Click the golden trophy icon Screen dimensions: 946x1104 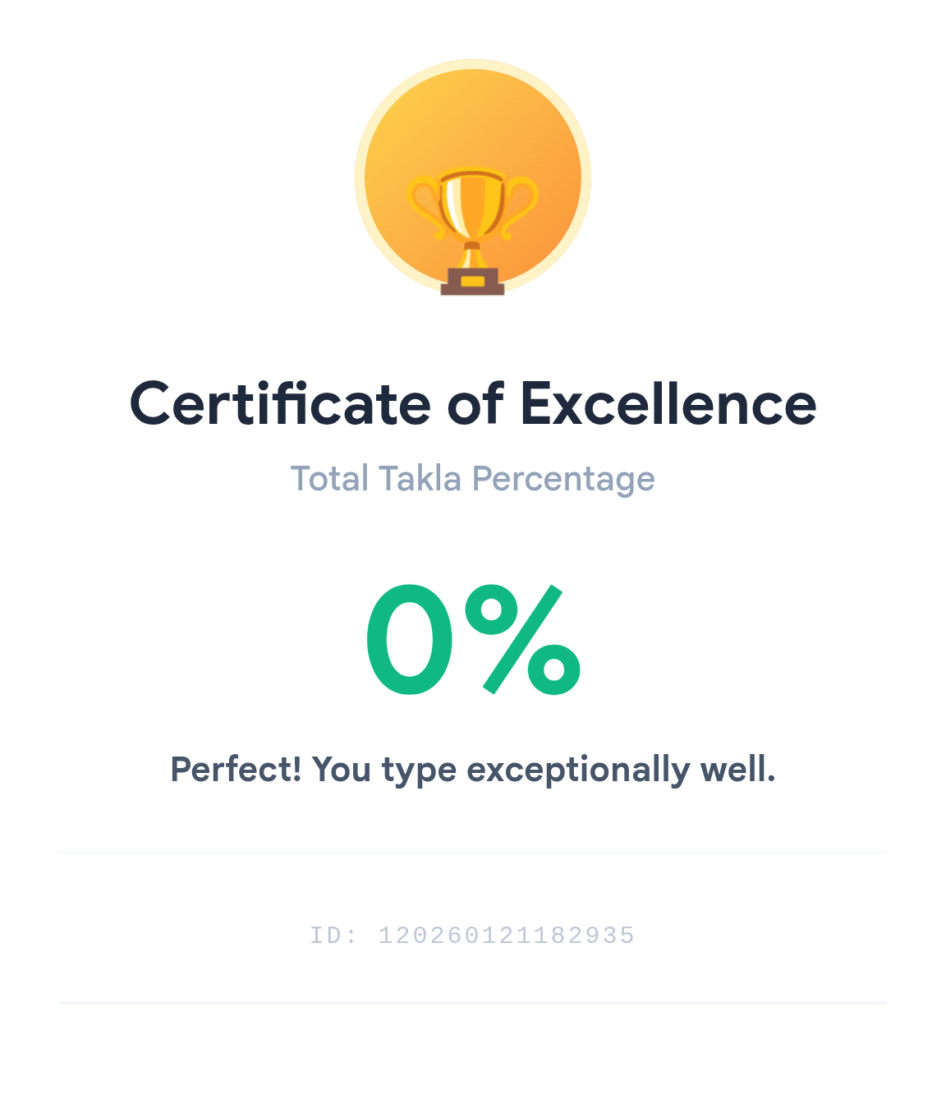coord(472,209)
